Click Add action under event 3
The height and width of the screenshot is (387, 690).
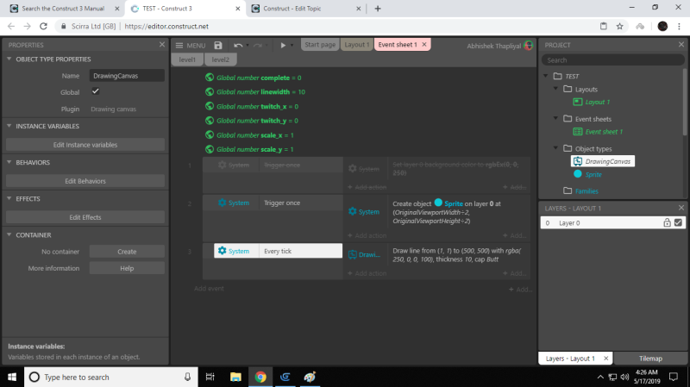pyautogui.click(x=367, y=273)
